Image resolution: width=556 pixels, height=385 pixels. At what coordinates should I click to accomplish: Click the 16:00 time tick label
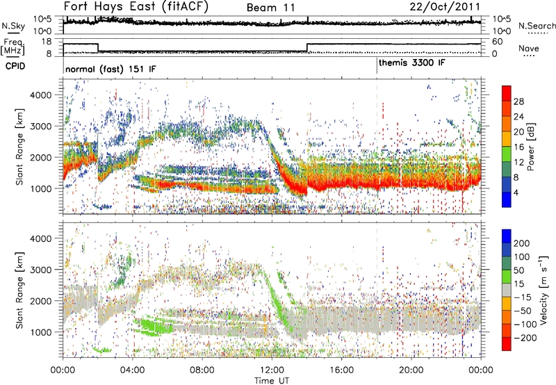pos(341,370)
